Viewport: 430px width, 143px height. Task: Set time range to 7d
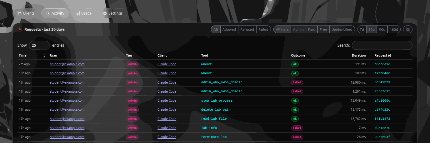coord(362,30)
